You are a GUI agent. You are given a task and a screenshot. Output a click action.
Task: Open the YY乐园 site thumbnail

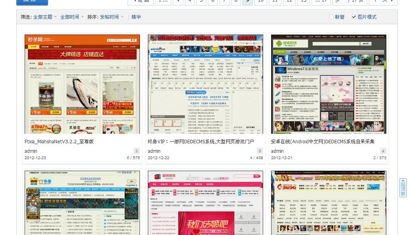(x=82, y=203)
